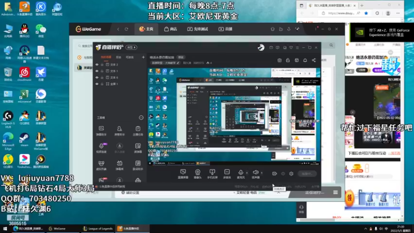This screenshot has width=414, height=233.
Task: Hide the 全屏 1 layer
Action: click(x=97, y=84)
